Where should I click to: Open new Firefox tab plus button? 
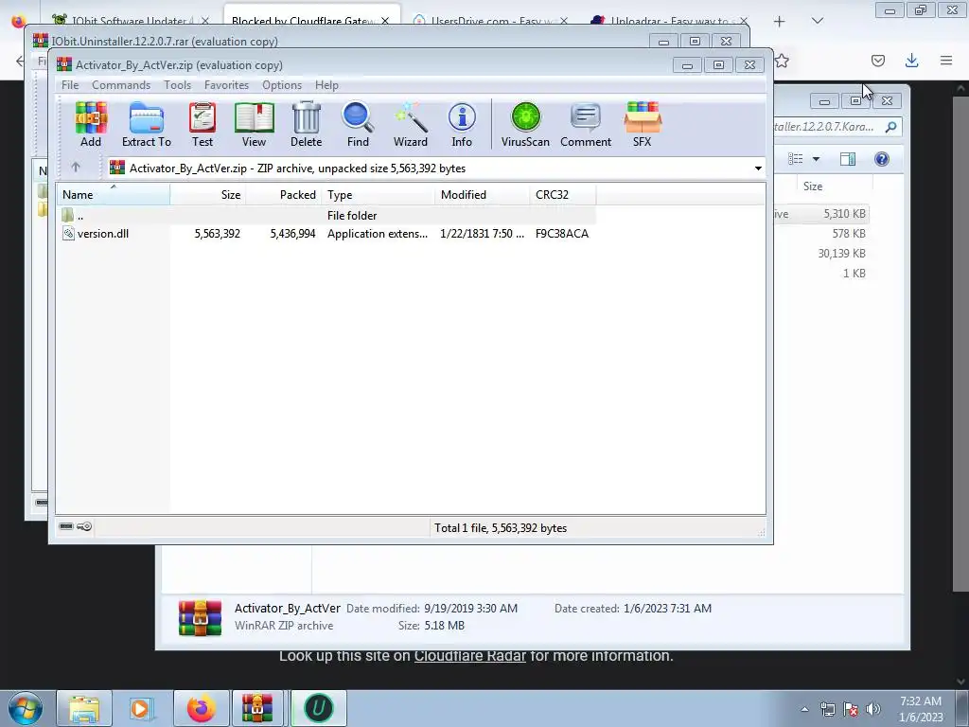coord(780,21)
